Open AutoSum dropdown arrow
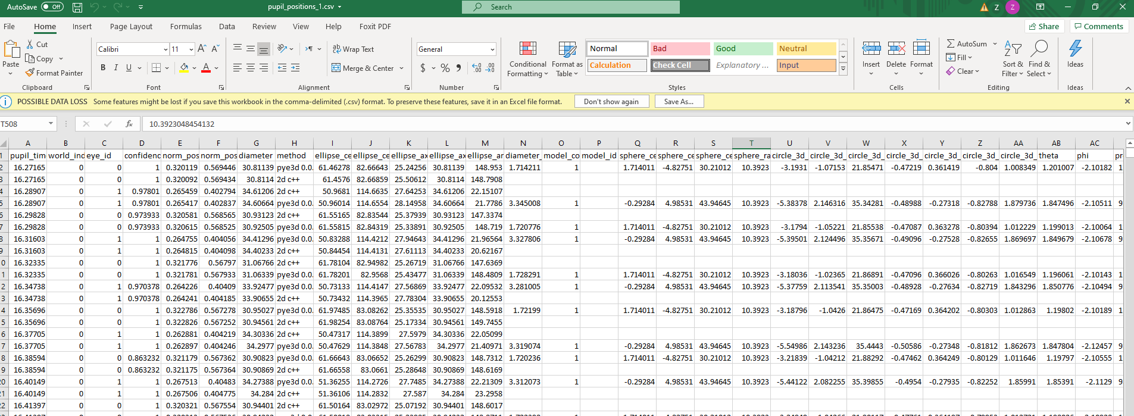This screenshot has width=1134, height=416. (x=995, y=44)
